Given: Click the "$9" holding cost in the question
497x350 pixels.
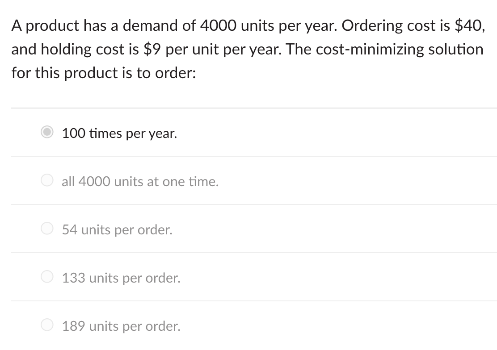Looking at the screenshot, I should 152,50.
